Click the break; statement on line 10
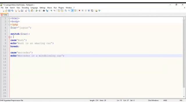 tap(15, 47)
